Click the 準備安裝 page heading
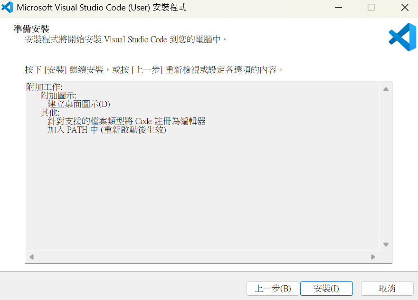 pyautogui.click(x=31, y=29)
